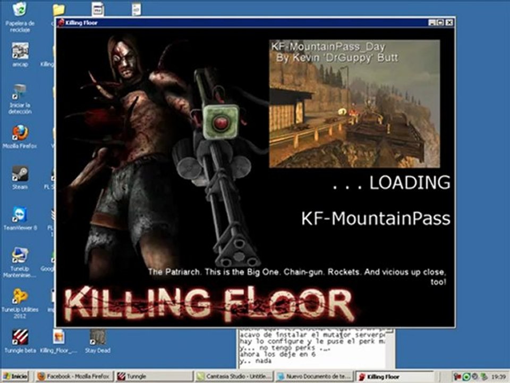510x383 pixels.
Task: Click the clock showing 19:39
Action: point(499,377)
